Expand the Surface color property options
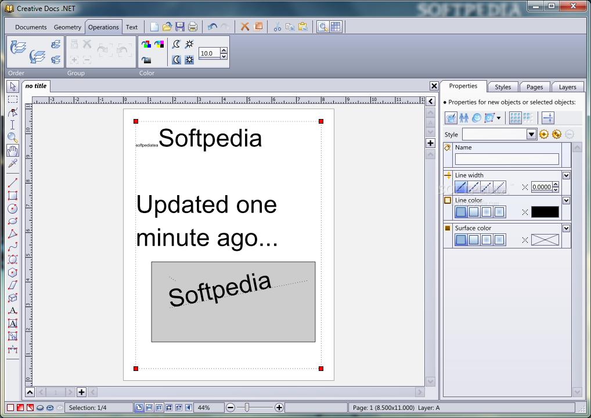The width and height of the screenshot is (591, 418). tap(566, 228)
